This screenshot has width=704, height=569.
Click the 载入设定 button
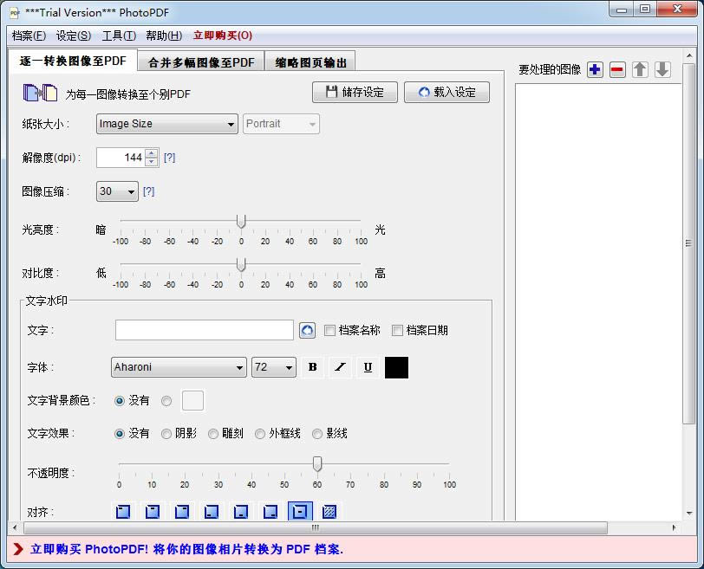pos(447,92)
